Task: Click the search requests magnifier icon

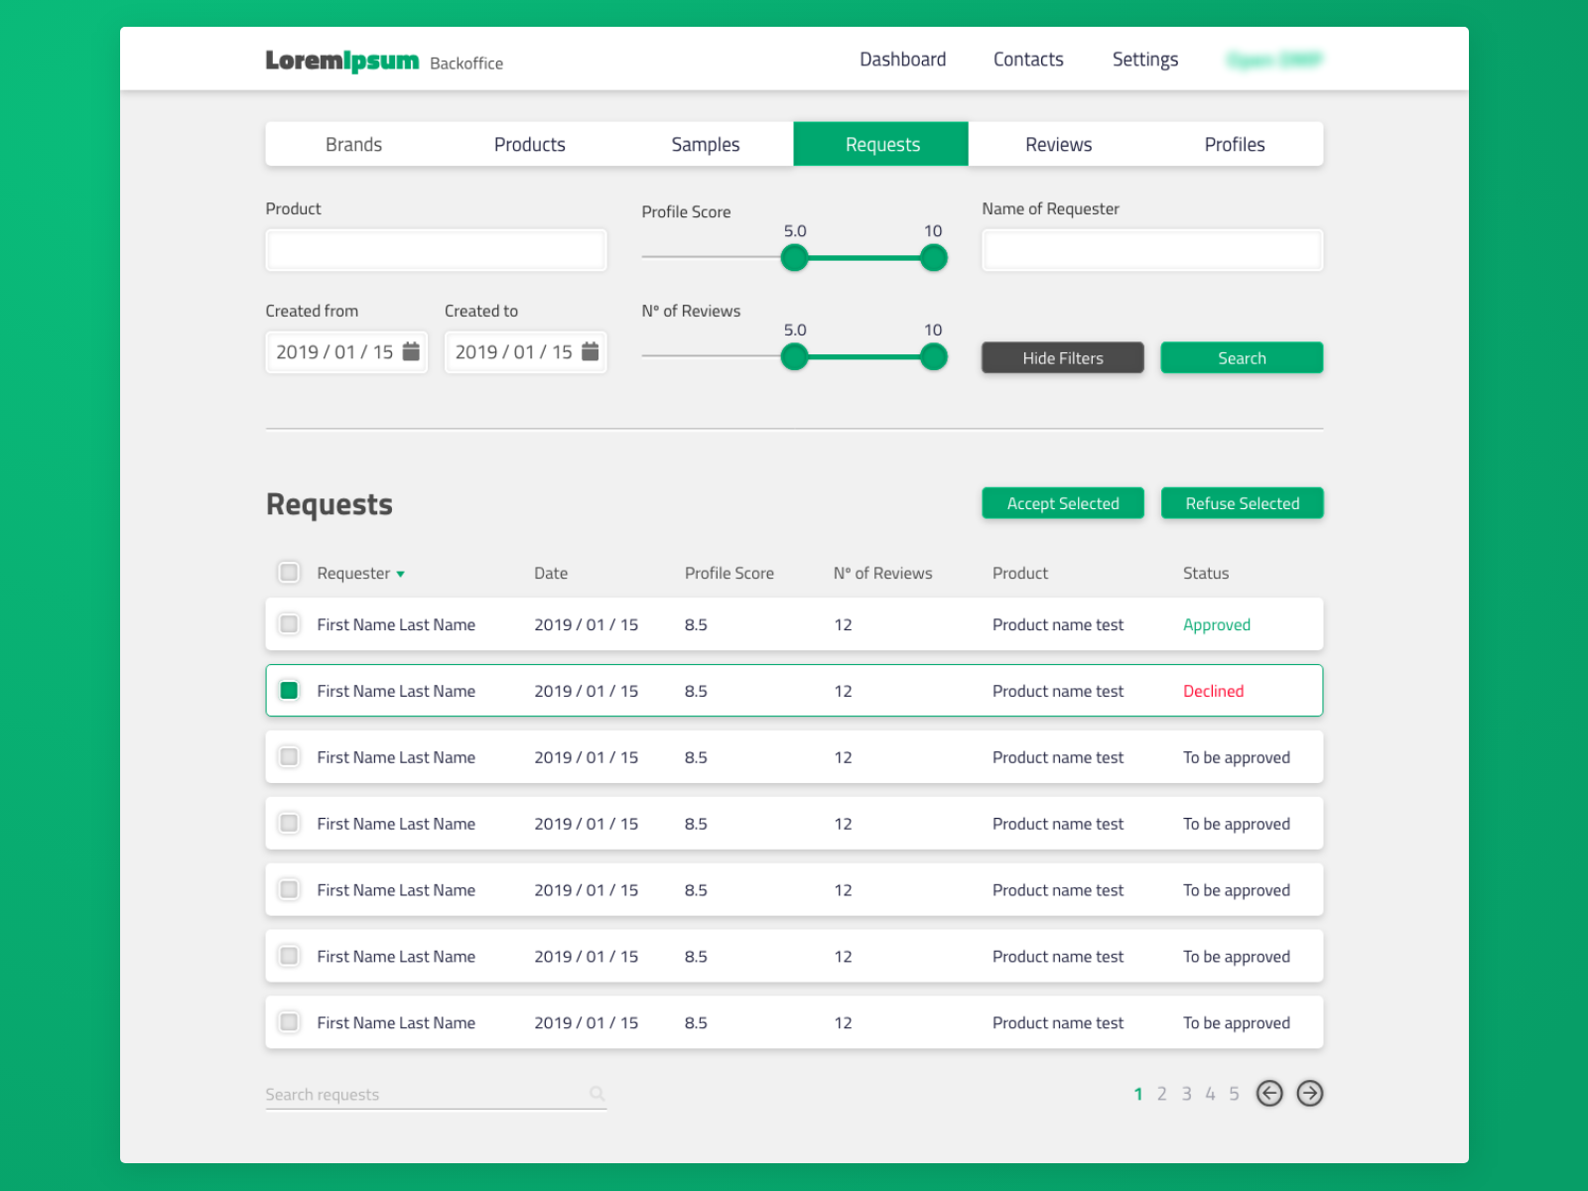Action: tap(596, 1093)
